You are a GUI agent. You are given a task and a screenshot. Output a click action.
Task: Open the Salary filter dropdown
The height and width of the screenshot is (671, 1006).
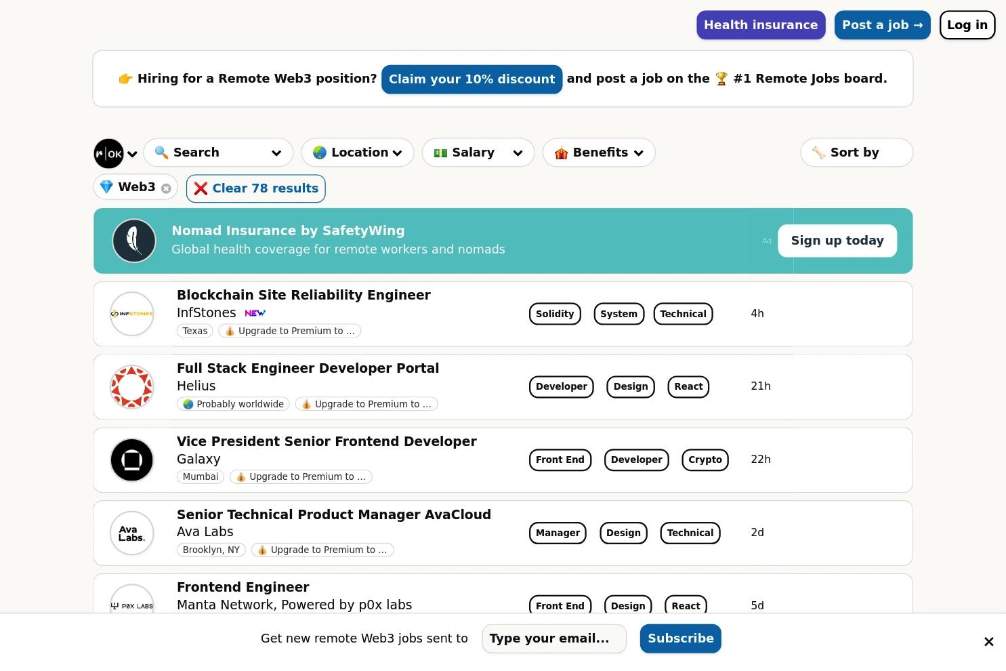pyautogui.click(x=478, y=152)
